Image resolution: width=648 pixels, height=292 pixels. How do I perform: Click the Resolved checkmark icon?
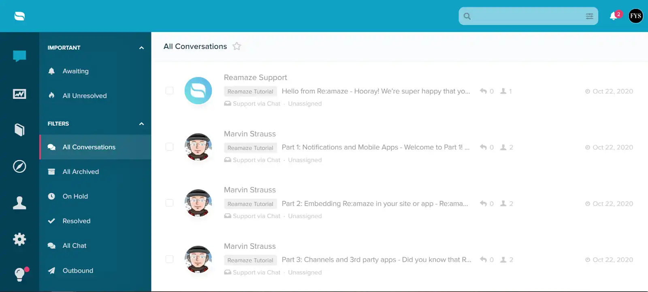click(x=51, y=221)
